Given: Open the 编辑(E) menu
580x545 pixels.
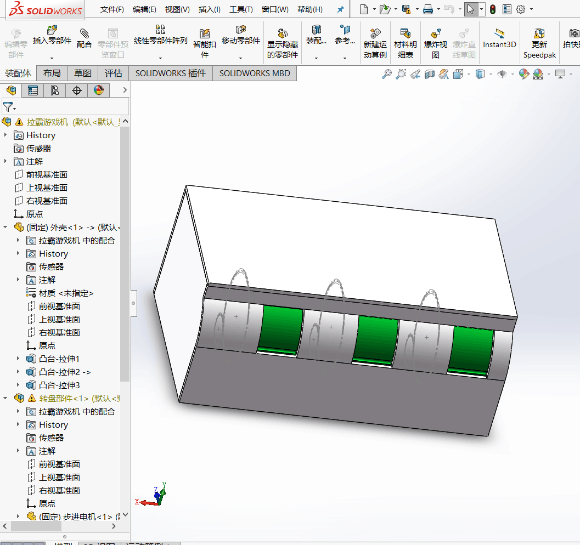Looking at the screenshot, I should [144, 10].
